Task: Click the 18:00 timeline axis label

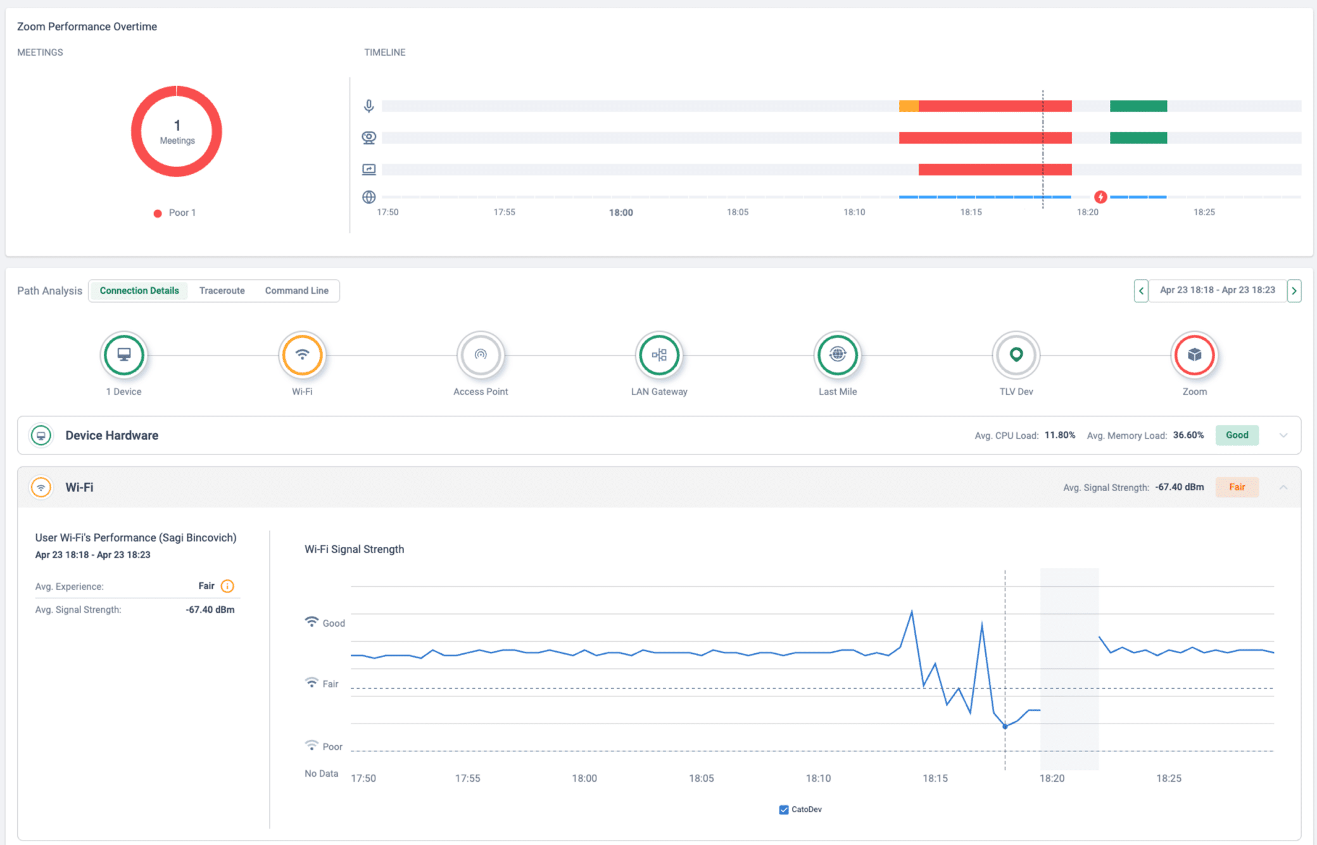Action: [621, 213]
